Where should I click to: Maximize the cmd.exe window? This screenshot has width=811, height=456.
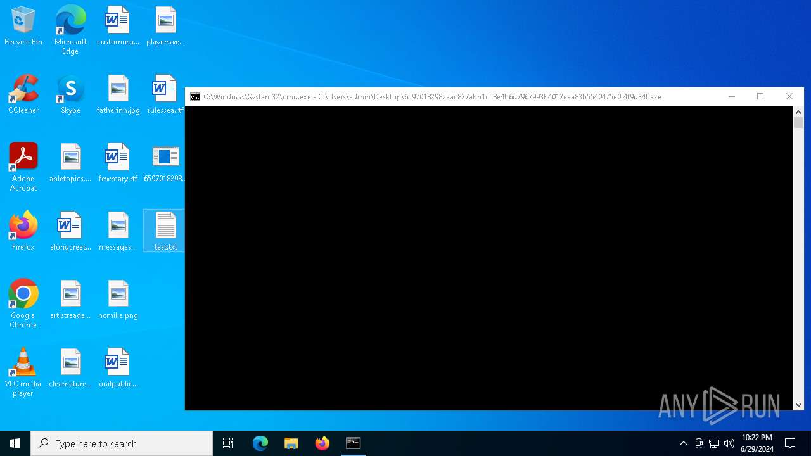[x=760, y=97]
